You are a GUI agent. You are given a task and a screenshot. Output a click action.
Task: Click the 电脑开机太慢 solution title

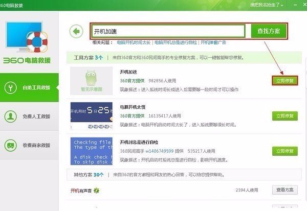click(x=133, y=107)
